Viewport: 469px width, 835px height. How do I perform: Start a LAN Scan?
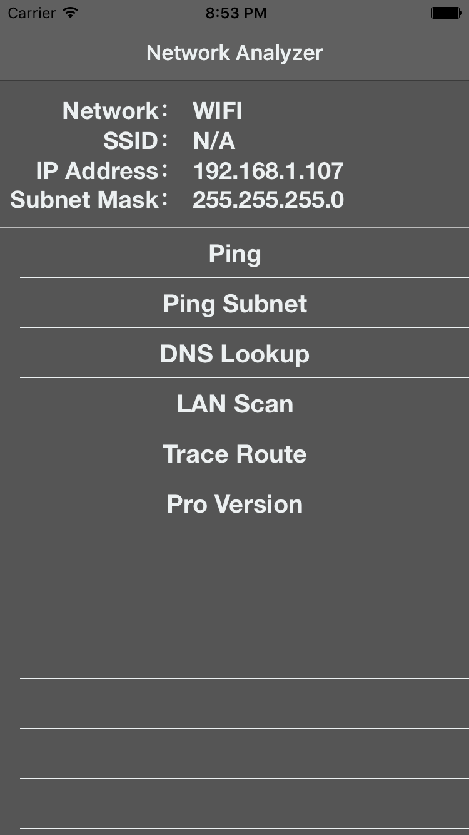[234, 403]
